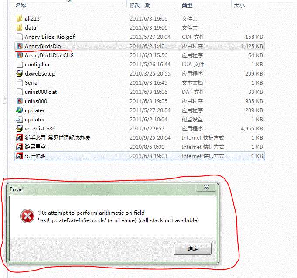The height and width of the screenshot is (278, 297).
Task: Select the dxwebsetup installer icon
Action: point(20,73)
